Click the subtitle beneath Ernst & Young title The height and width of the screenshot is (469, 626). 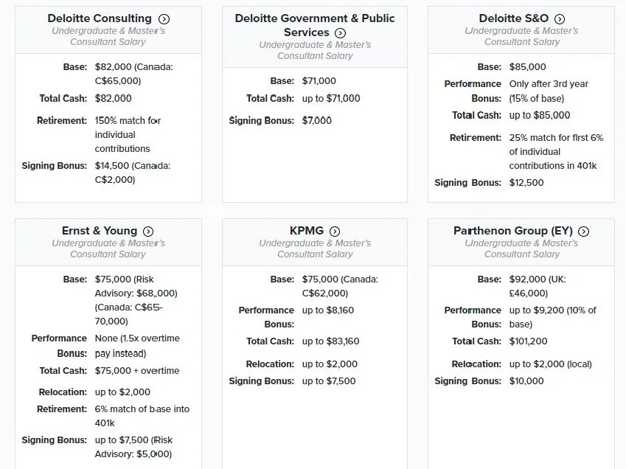coord(108,249)
